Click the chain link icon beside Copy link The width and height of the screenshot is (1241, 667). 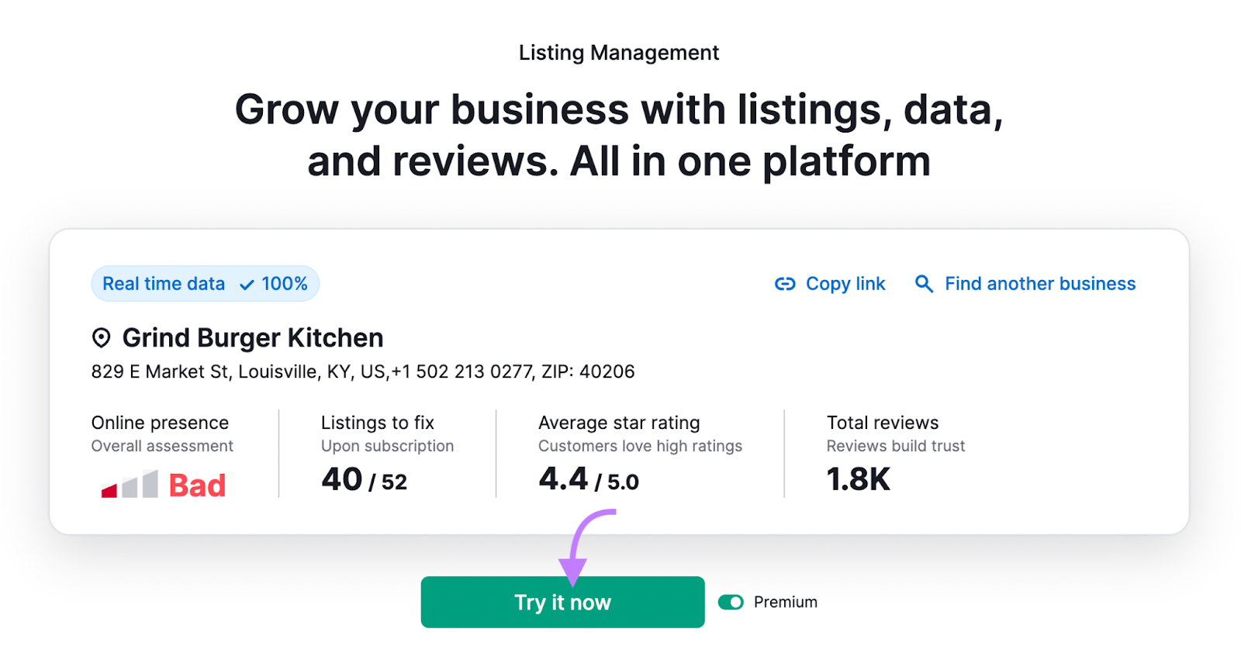[x=785, y=284]
